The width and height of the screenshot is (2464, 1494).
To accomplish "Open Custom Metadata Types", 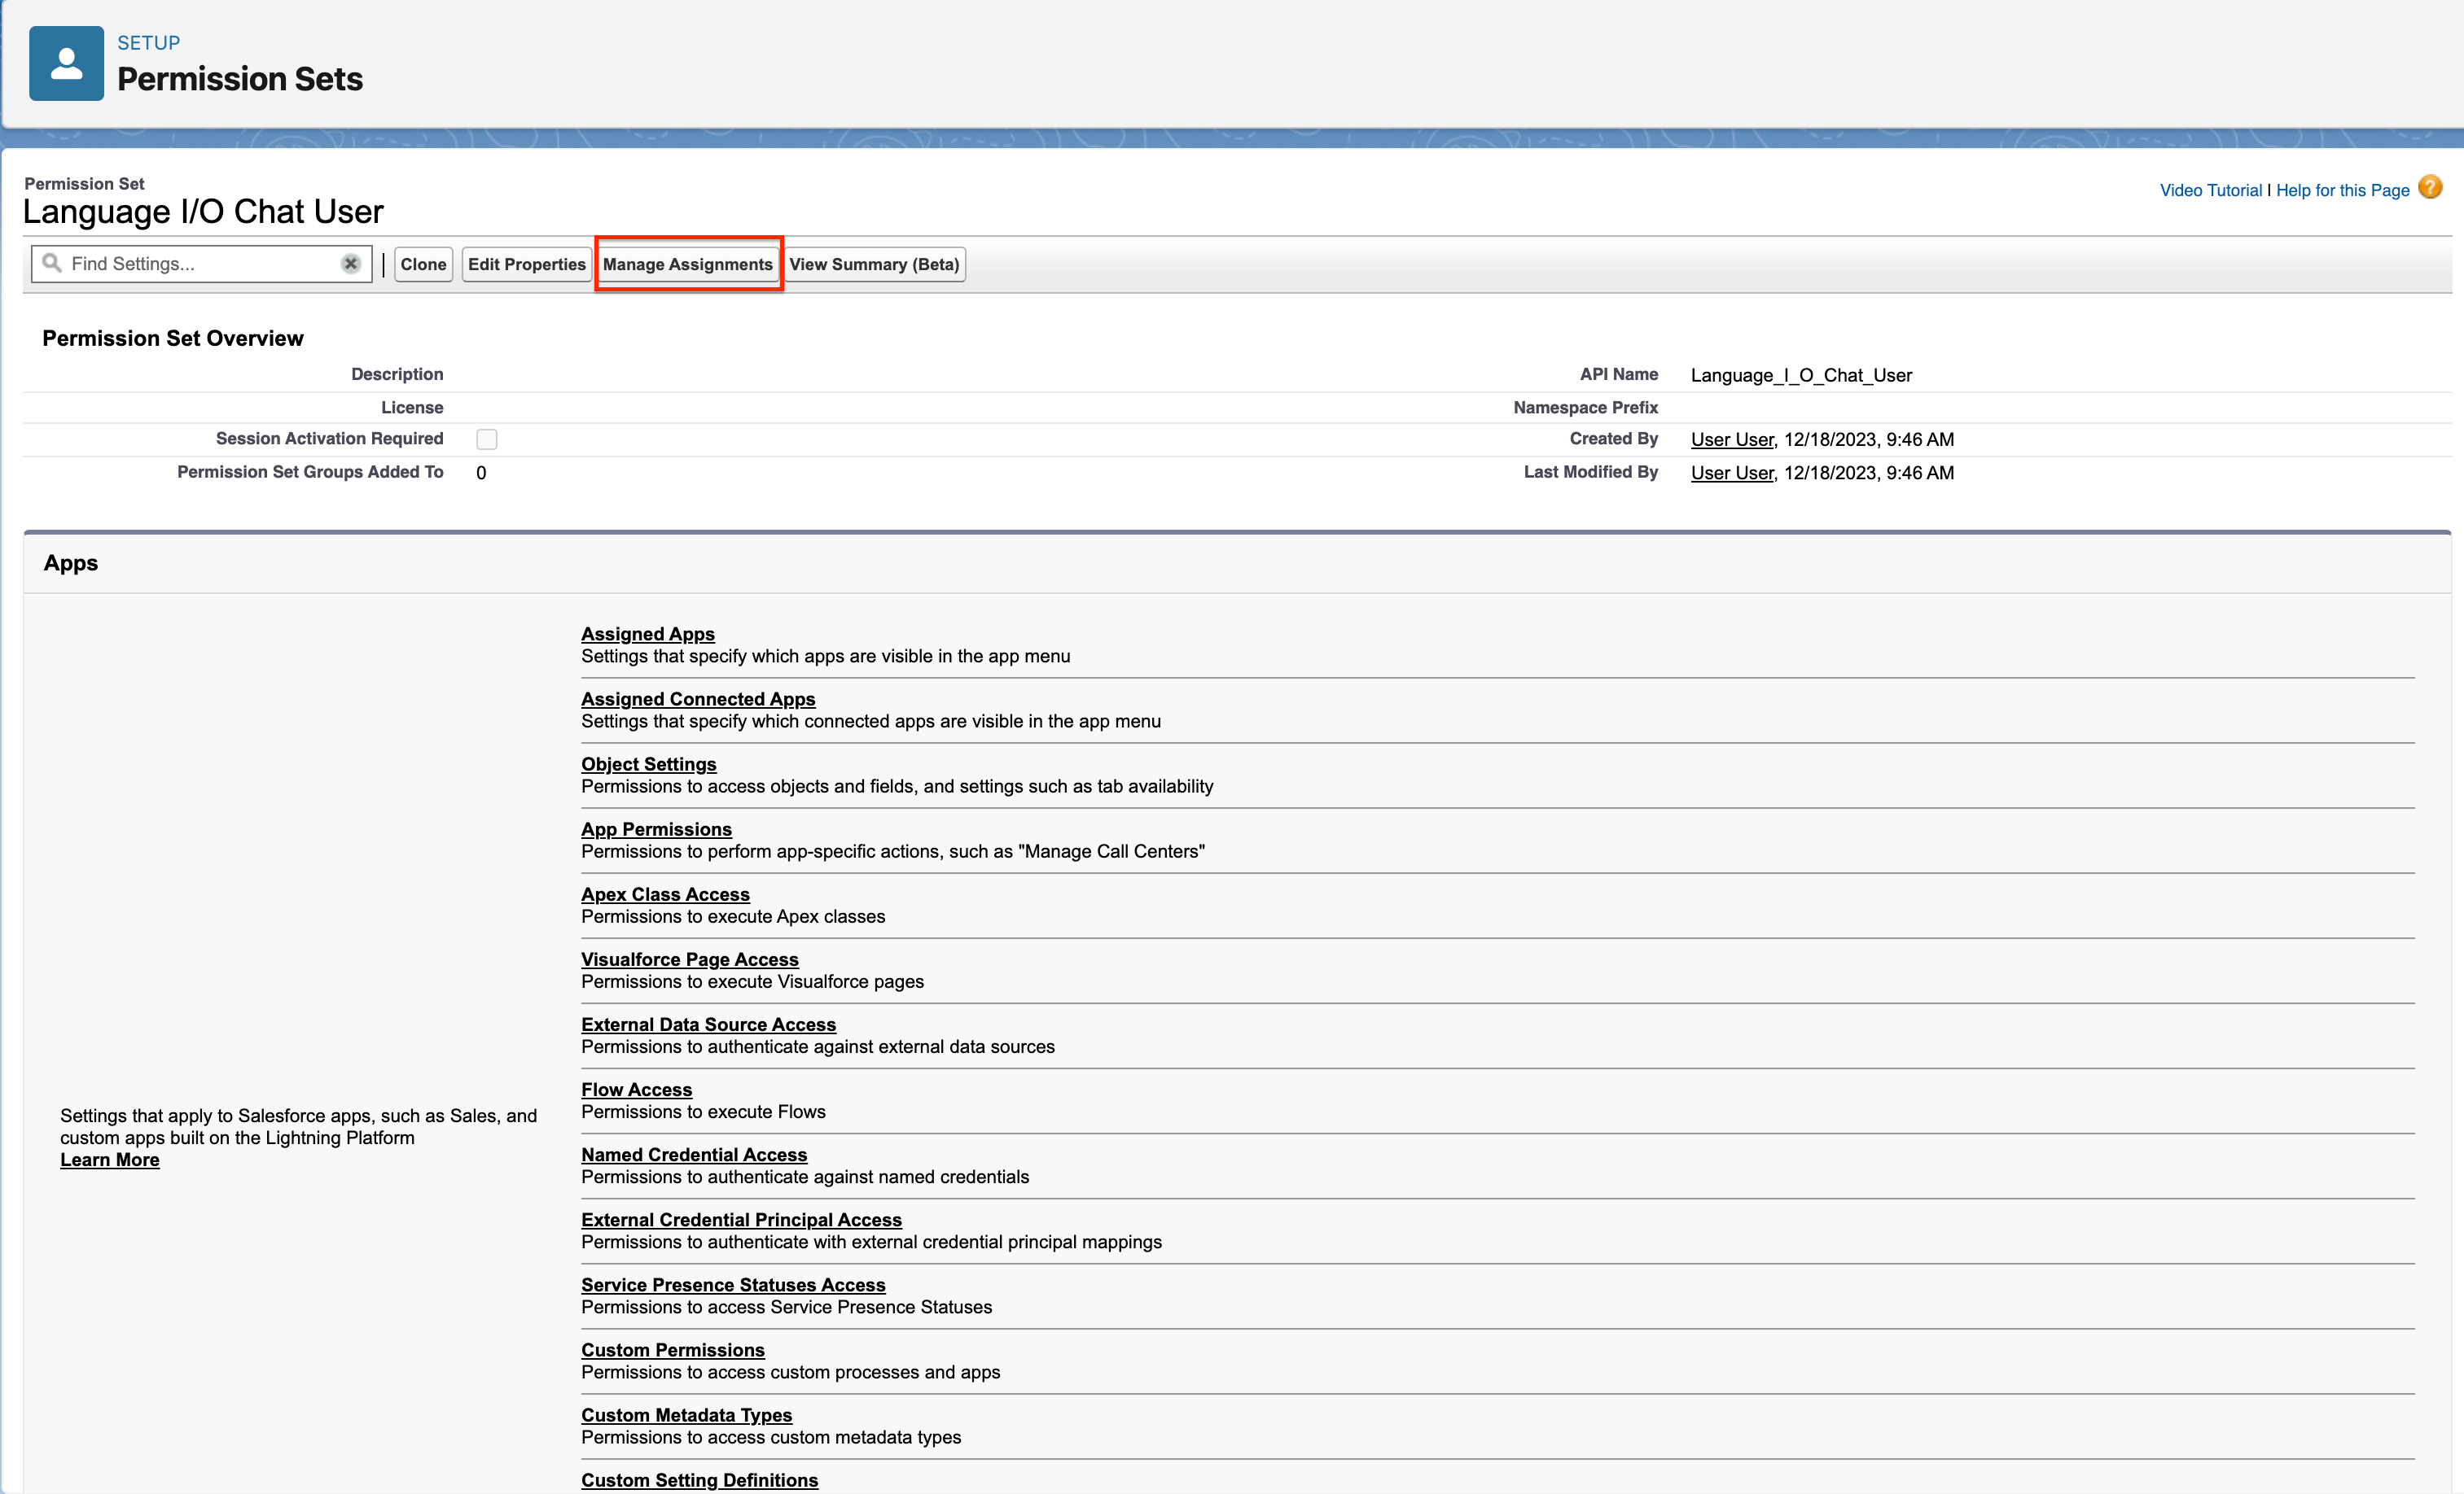I will (686, 1414).
